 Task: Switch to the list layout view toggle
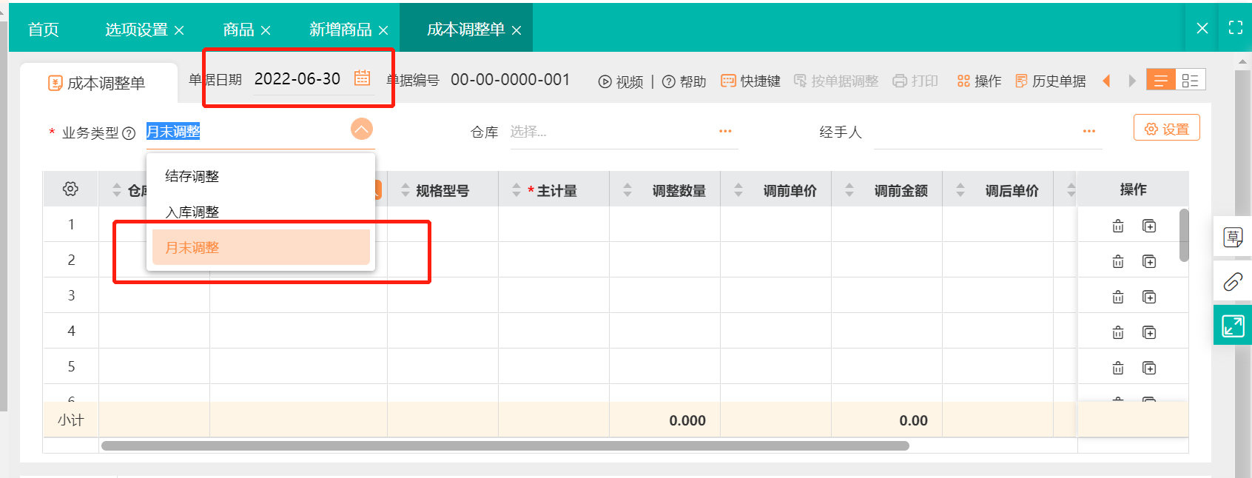(1160, 80)
